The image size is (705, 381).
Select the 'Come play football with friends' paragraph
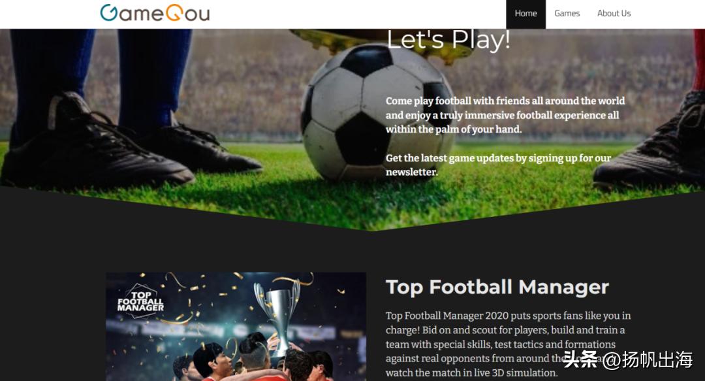[x=505, y=115]
